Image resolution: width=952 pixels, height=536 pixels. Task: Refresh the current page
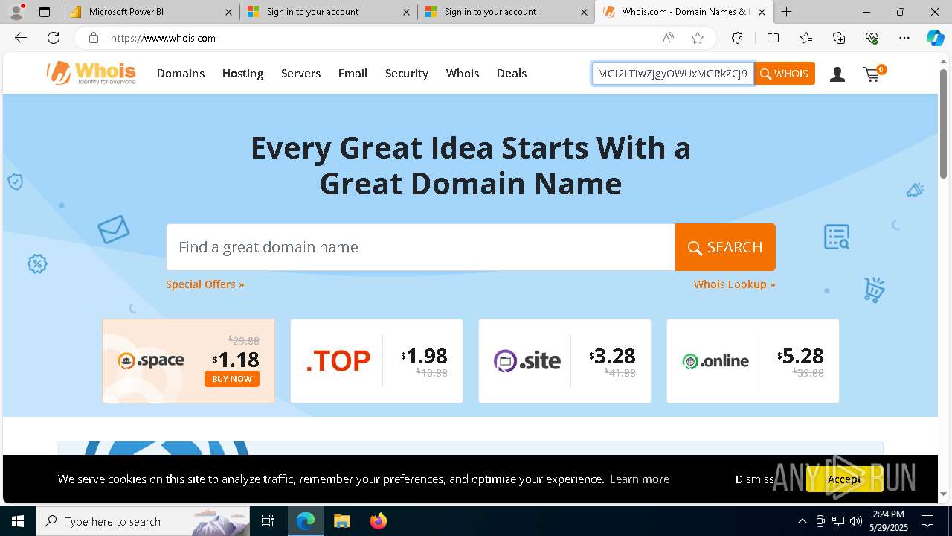coord(54,38)
